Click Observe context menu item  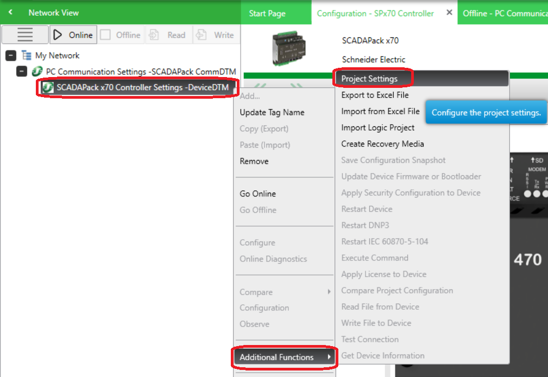pos(285,324)
